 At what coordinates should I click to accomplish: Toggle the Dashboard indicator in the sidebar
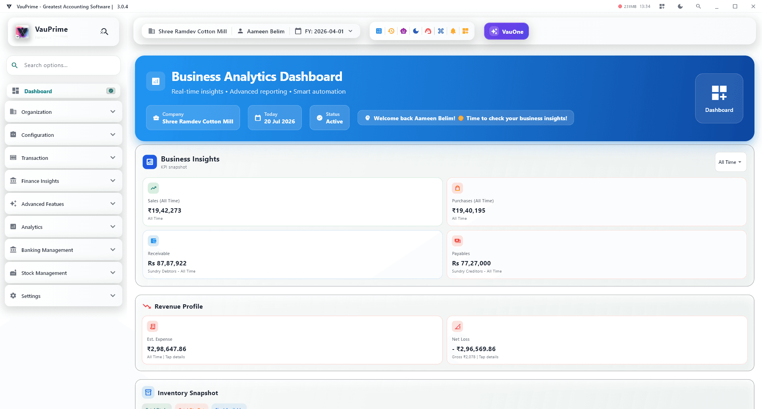coord(111,91)
